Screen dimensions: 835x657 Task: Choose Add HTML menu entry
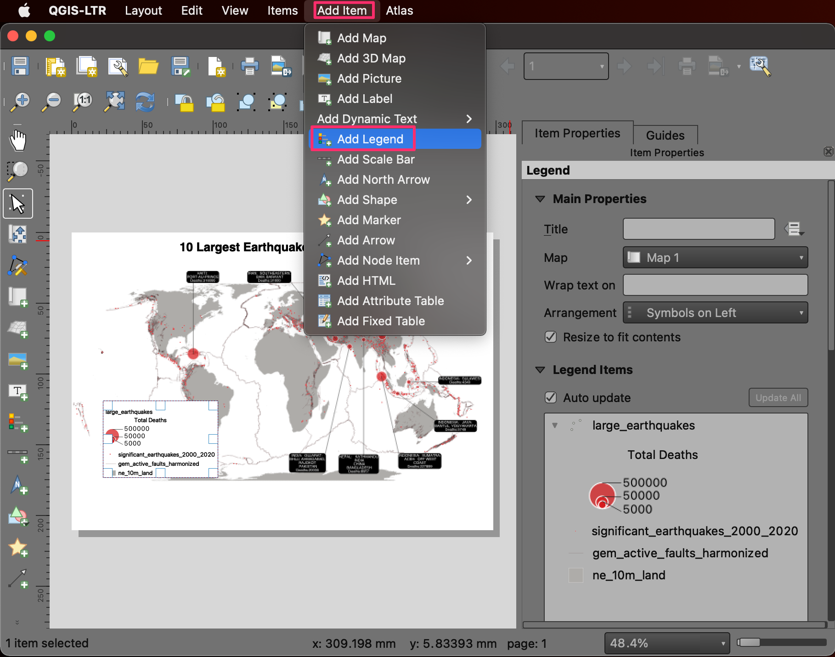pos(395,281)
